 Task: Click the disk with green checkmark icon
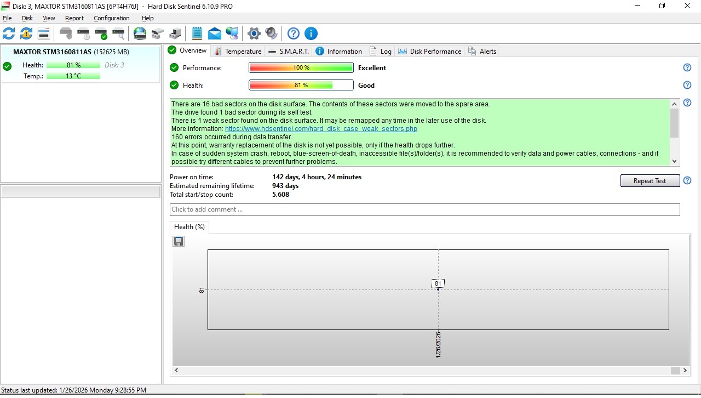[x=101, y=33]
